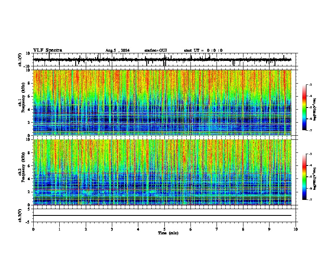Click the "10" tick on time axis
The image size is (333, 257).
(x=296, y=229)
